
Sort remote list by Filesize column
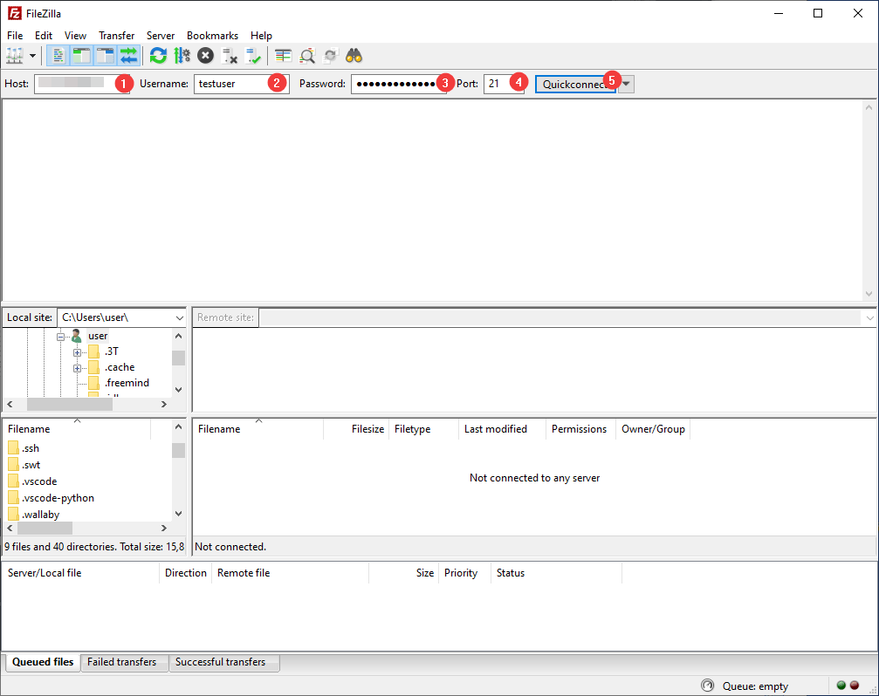(356, 429)
